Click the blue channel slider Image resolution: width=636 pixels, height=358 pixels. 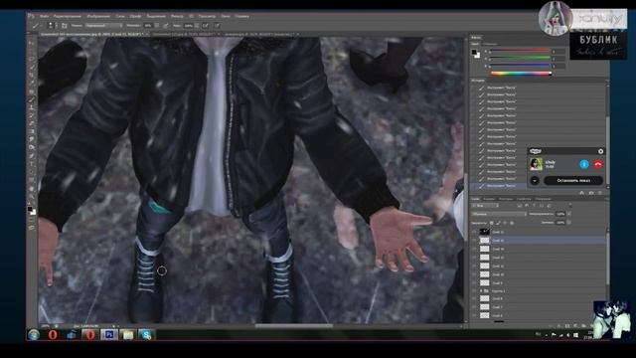point(521,66)
